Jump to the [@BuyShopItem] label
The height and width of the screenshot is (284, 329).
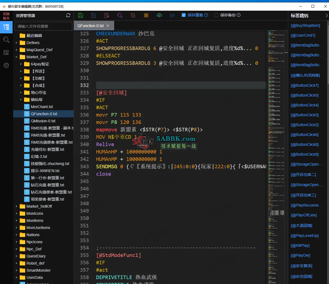pos(305,25)
